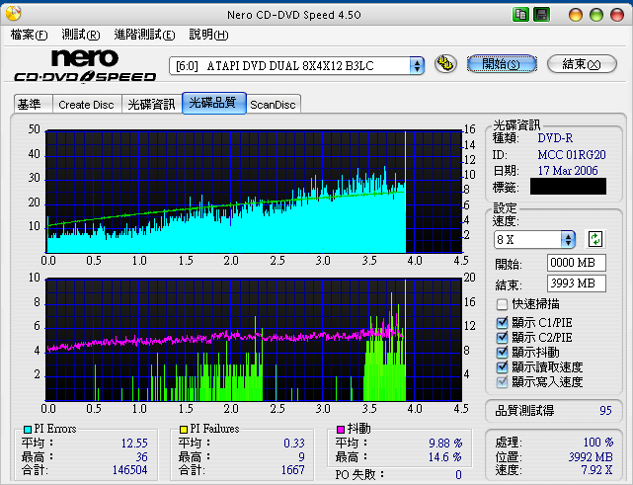
Task: Click the progress value 100 %
Action: click(598, 443)
